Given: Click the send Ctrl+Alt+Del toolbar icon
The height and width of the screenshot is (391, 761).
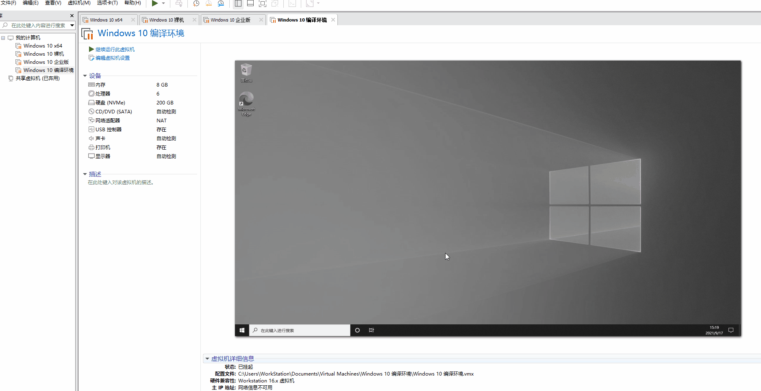Looking at the screenshot, I should pyautogui.click(x=179, y=3).
